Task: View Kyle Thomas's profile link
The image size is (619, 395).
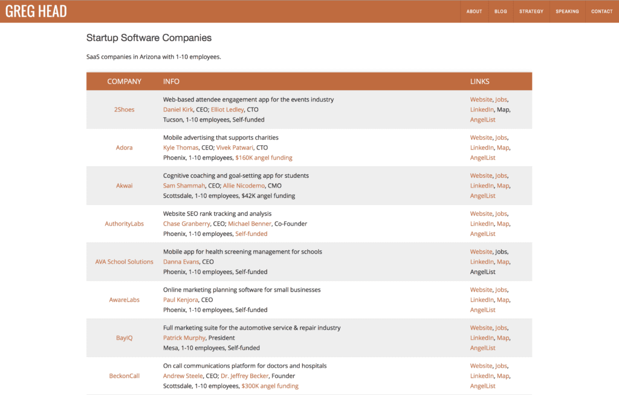Action: click(x=181, y=148)
